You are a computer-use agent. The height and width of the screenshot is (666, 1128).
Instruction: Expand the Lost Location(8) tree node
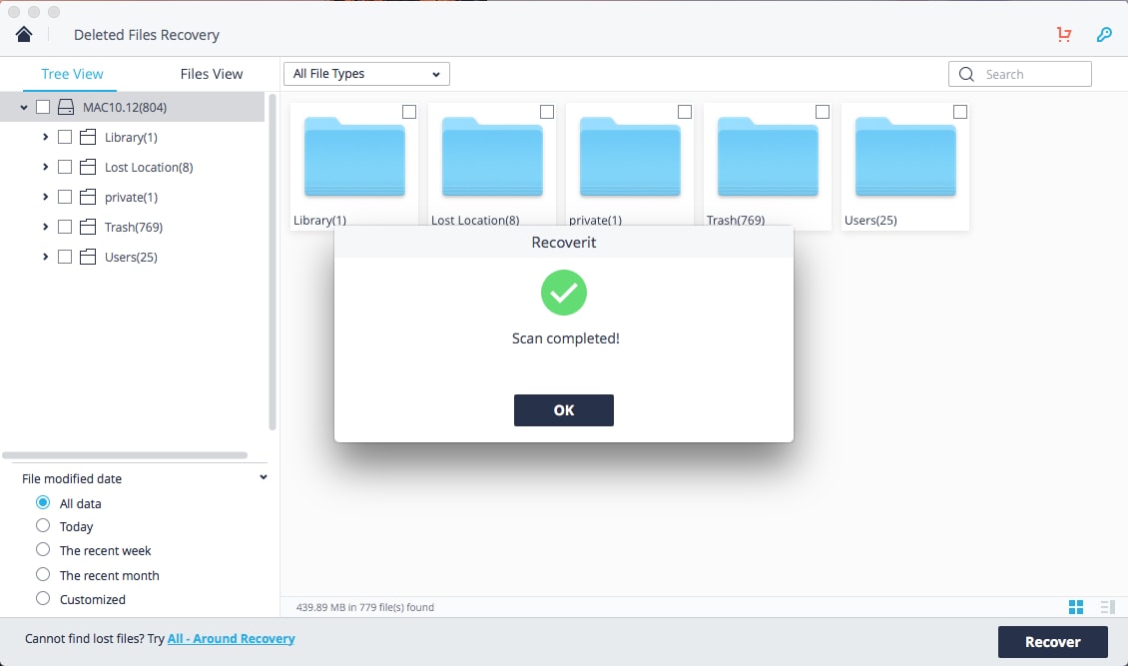point(45,167)
